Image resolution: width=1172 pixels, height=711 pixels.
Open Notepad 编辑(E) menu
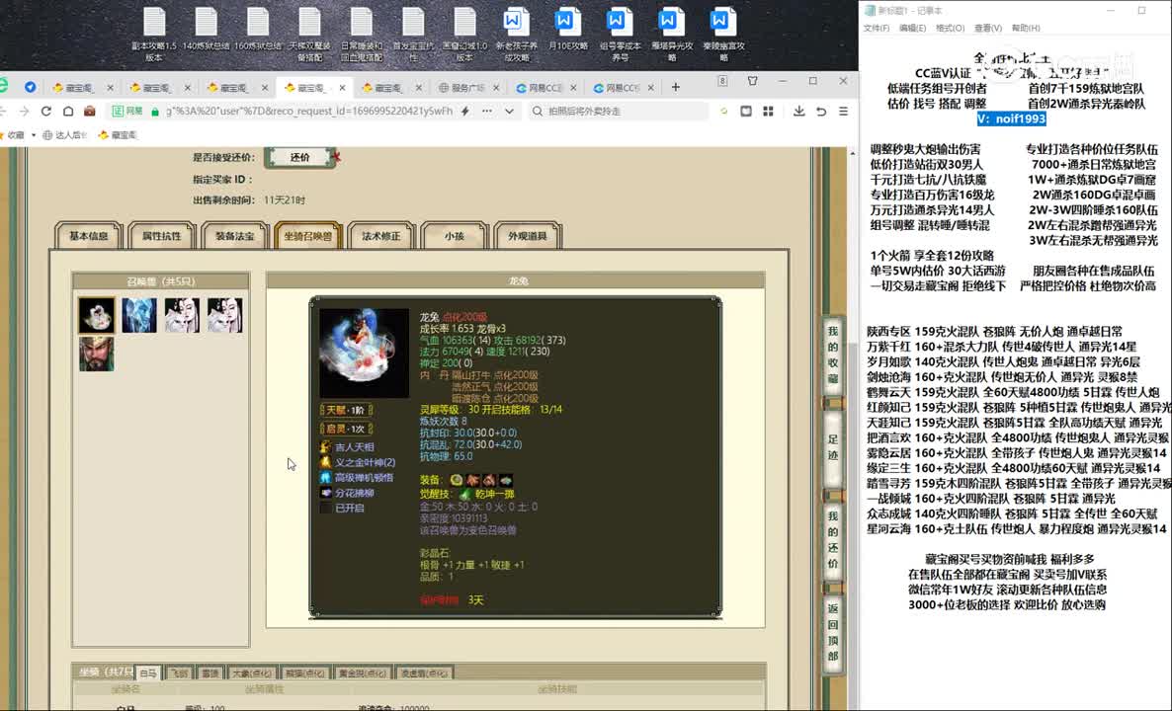coord(912,28)
